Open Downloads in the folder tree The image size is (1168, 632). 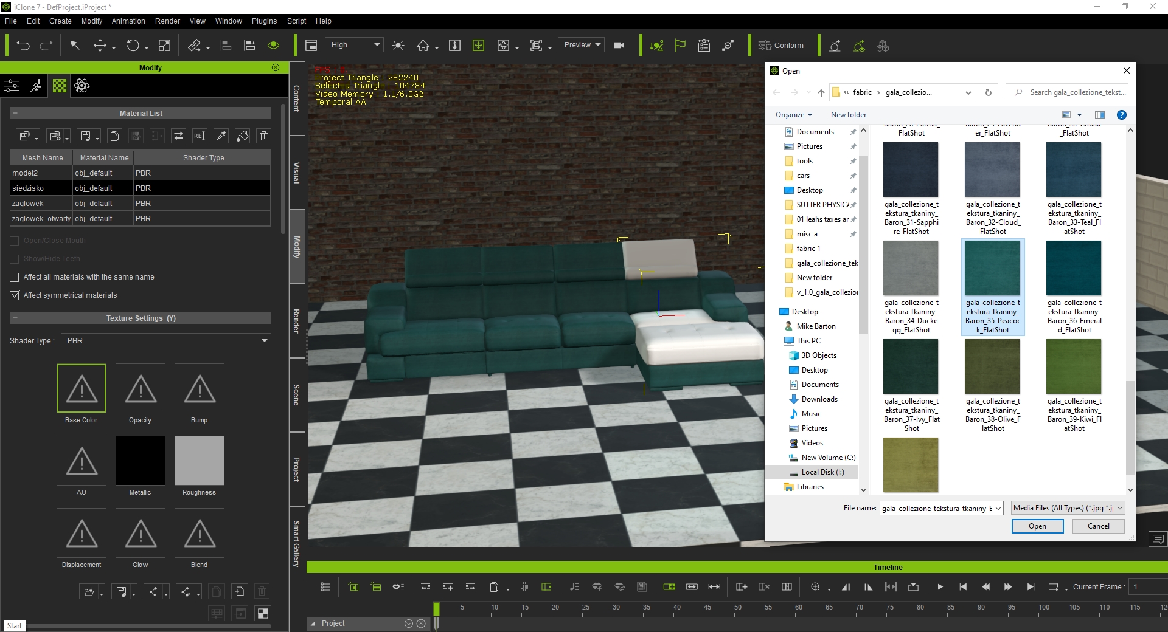(819, 399)
